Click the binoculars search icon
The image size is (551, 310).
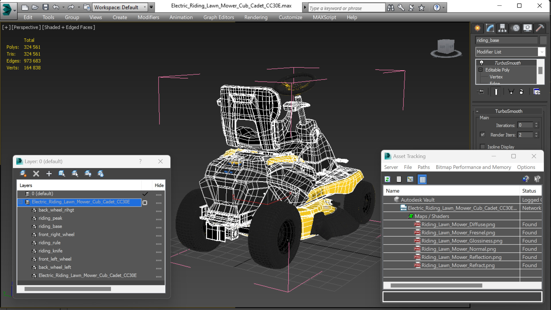[391, 8]
